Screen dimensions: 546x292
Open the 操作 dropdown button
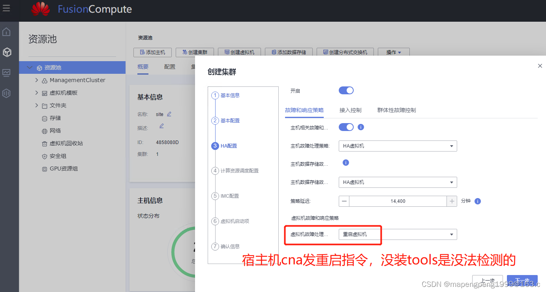394,52
